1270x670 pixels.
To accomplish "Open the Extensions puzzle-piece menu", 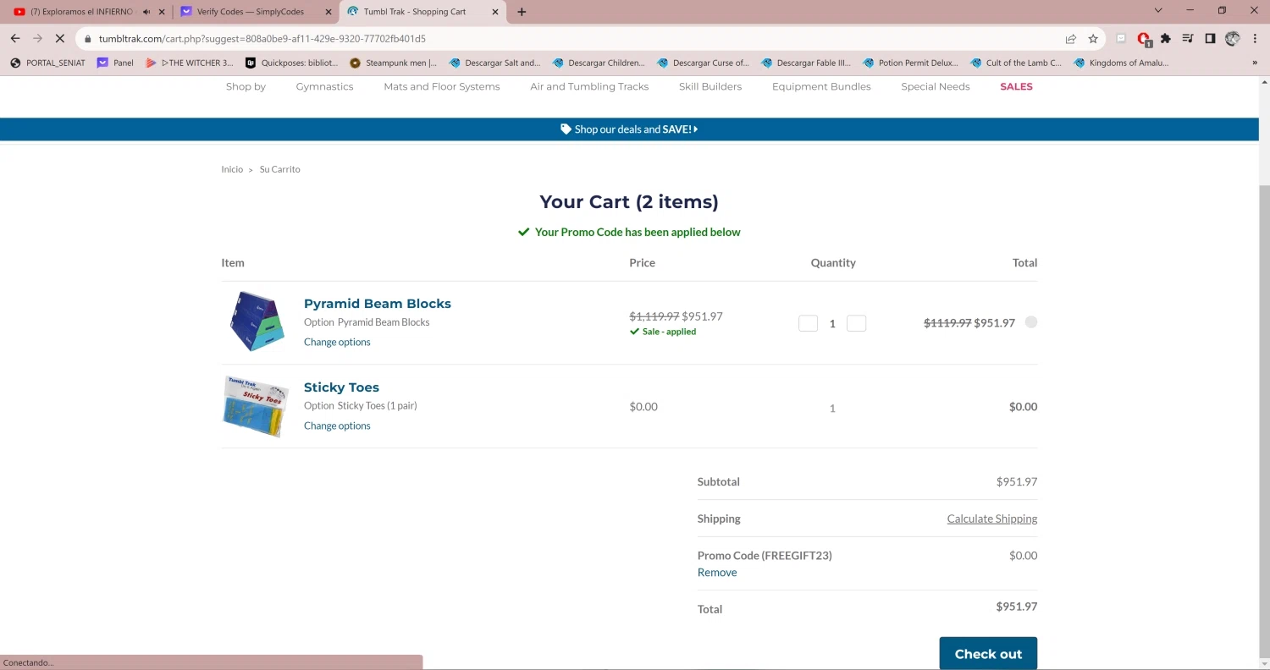I will (1166, 38).
